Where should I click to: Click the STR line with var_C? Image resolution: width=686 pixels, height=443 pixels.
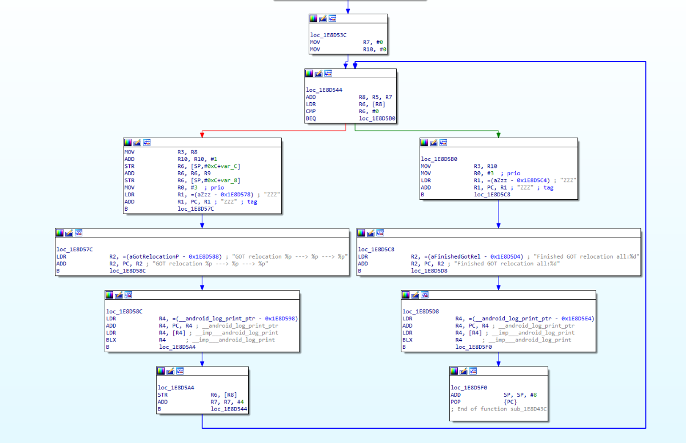click(182, 166)
